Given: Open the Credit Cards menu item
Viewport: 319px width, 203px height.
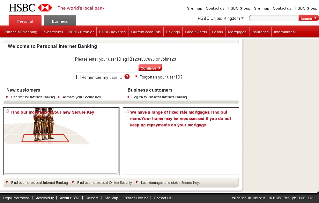Looking at the screenshot, I should [196, 32].
